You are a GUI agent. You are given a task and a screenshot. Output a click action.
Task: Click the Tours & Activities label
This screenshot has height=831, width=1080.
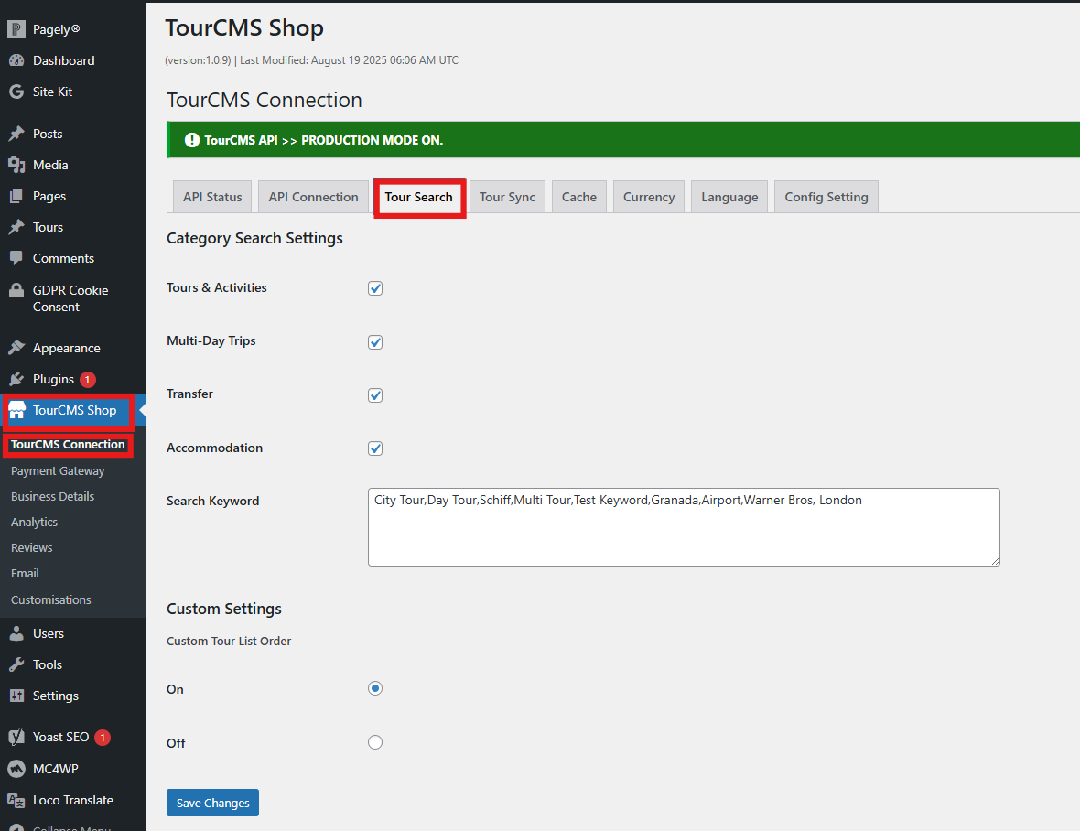coord(216,287)
